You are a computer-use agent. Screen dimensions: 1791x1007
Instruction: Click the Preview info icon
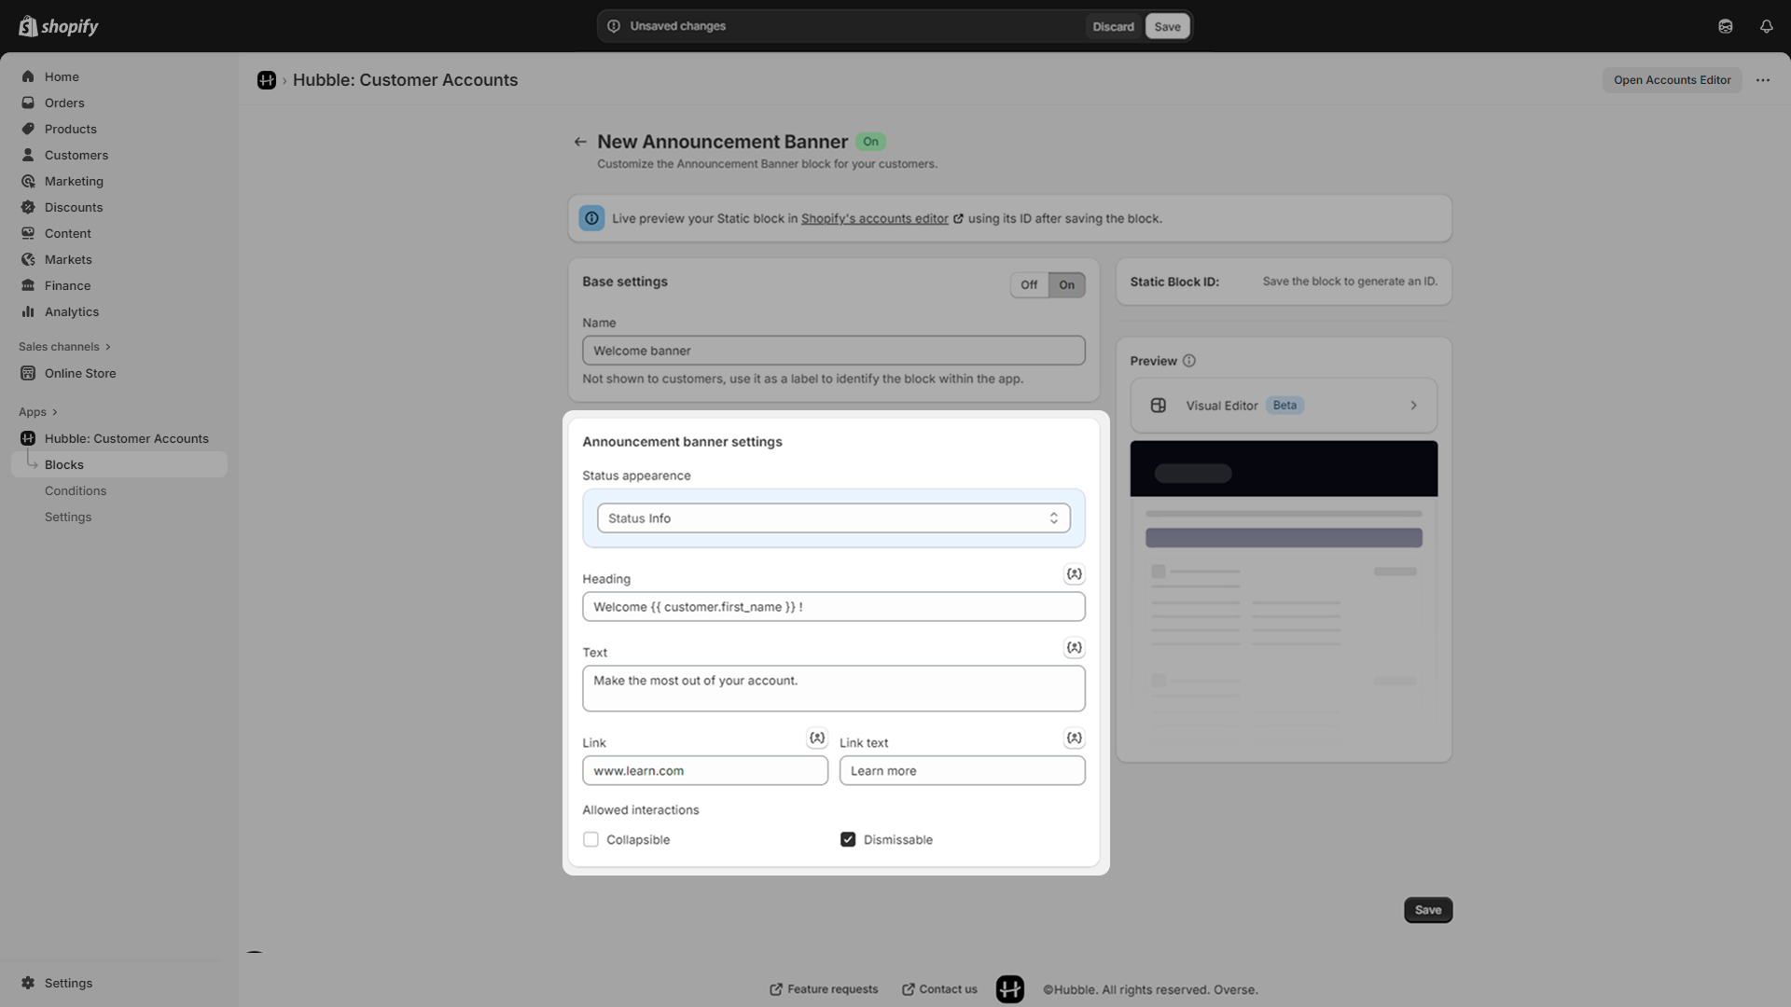(x=1189, y=361)
